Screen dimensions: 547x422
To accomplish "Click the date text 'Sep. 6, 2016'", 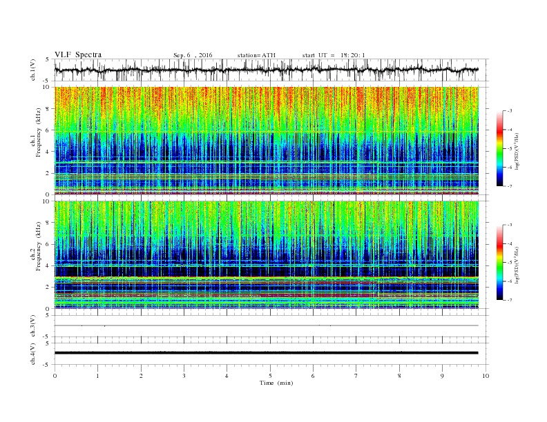I will pyautogui.click(x=193, y=55).
